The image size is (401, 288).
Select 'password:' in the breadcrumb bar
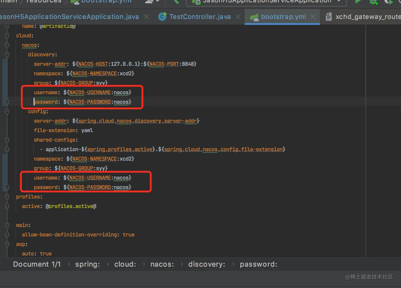click(x=259, y=264)
